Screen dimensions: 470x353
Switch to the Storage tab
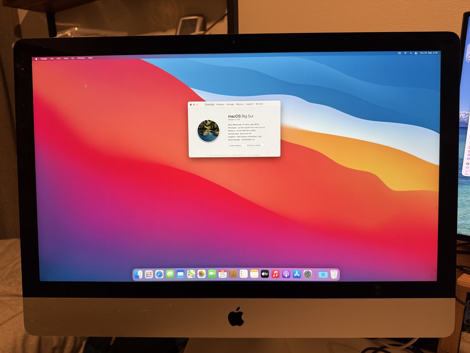click(x=230, y=104)
